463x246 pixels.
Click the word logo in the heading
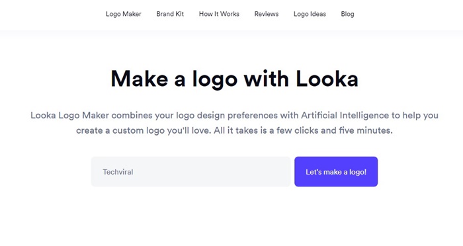coord(215,80)
